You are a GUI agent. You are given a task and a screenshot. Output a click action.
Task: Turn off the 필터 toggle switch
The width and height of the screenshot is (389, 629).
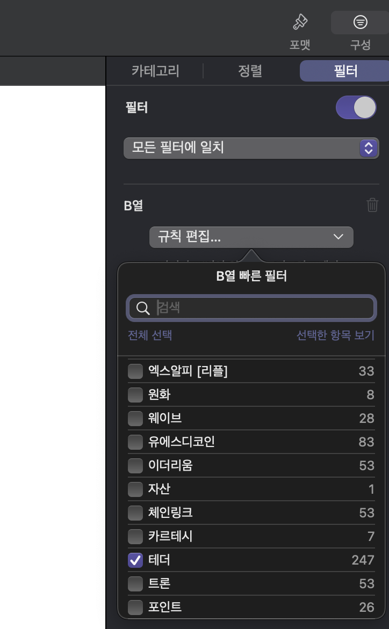point(356,107)
